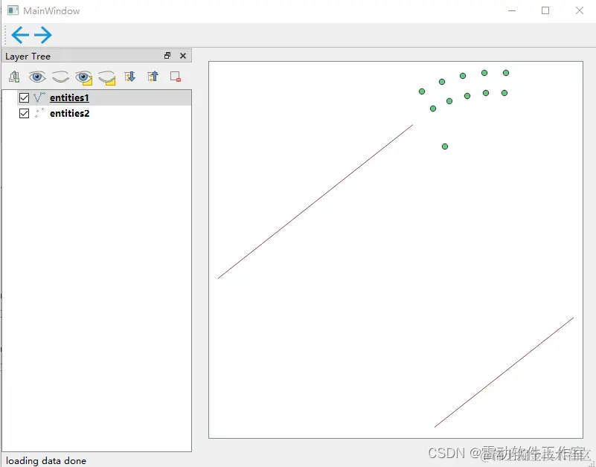Image resolution: width=596 pixels, height=467 pixels.
Task: Click the blue up-arrow layer tree icon
Action: 153,77
